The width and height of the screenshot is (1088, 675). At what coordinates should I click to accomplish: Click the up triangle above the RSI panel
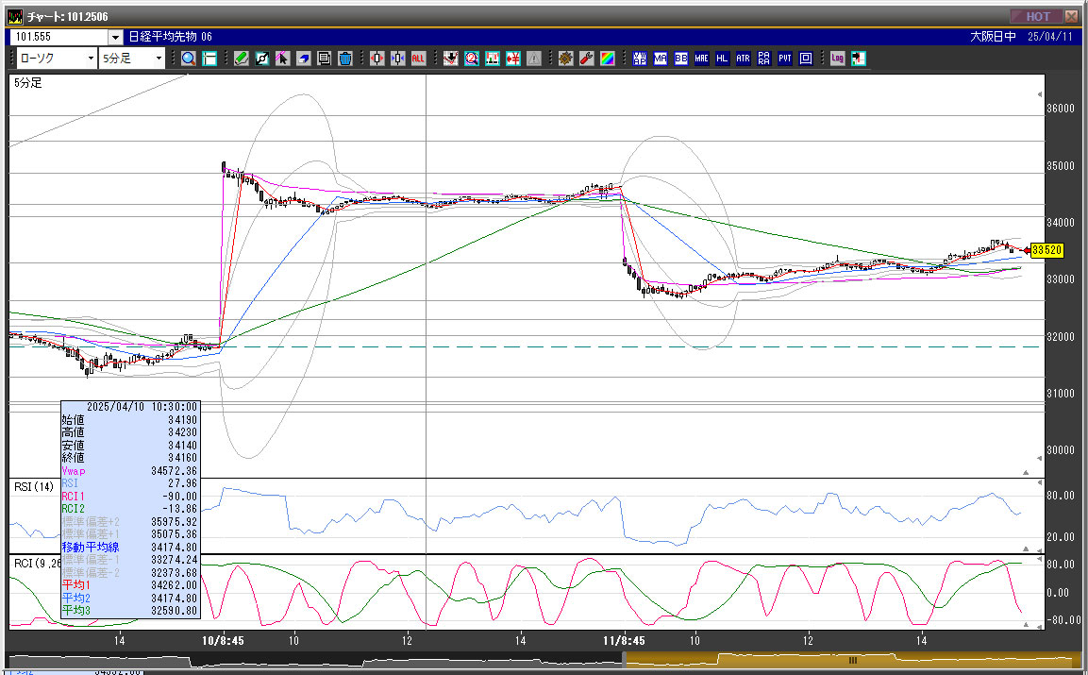tap(1026, 472)
